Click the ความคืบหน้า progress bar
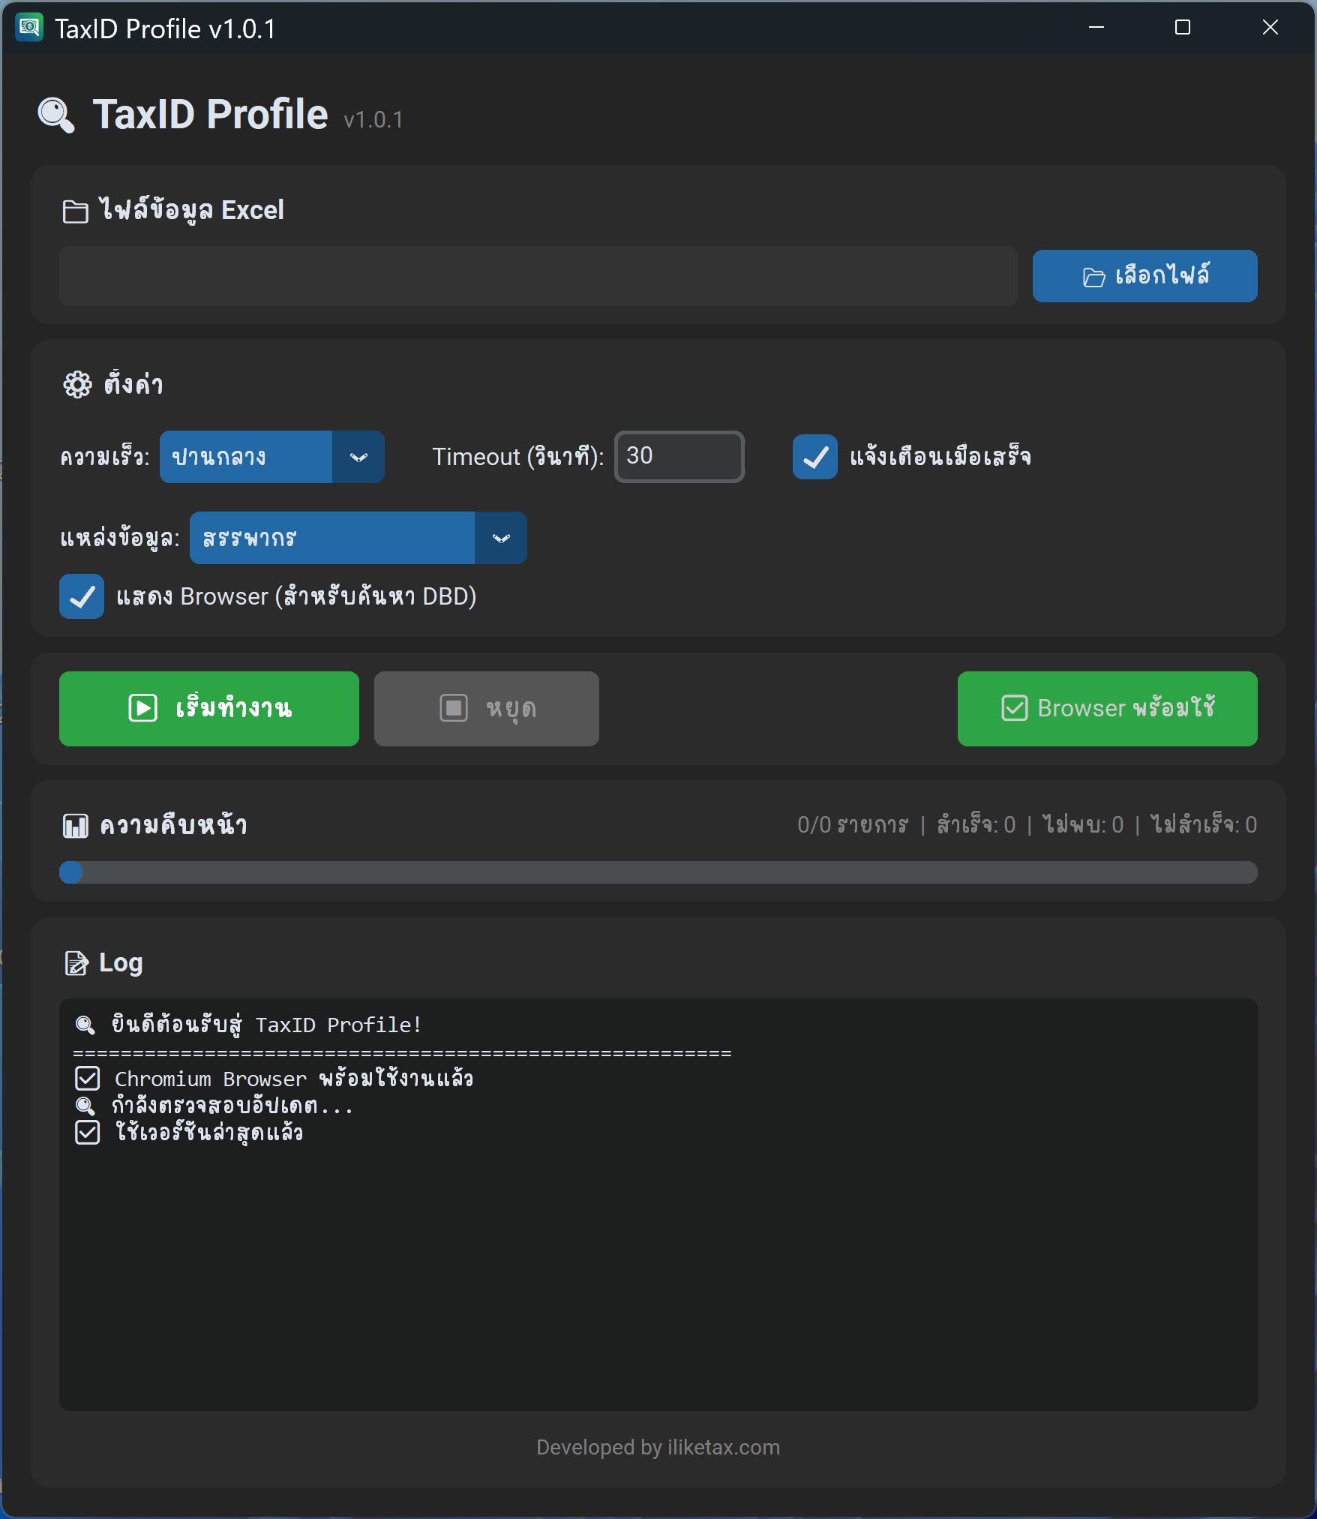 658,872
